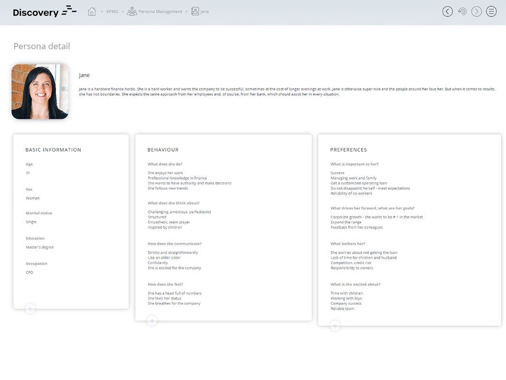Image resolution: width=506 pixels, height=380 pixels.
Task: Click the Persona Management people icon
Action: (131, 11)
